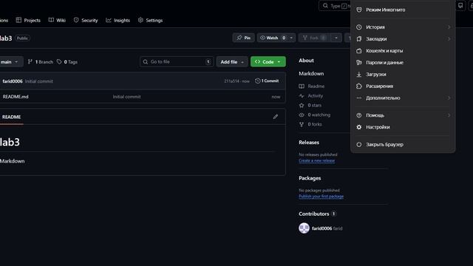Switch to the README tab

tap(12, 117)
